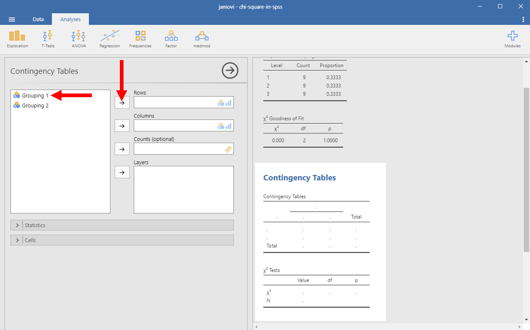Open the medmod analysis menu

pos(201,38)
